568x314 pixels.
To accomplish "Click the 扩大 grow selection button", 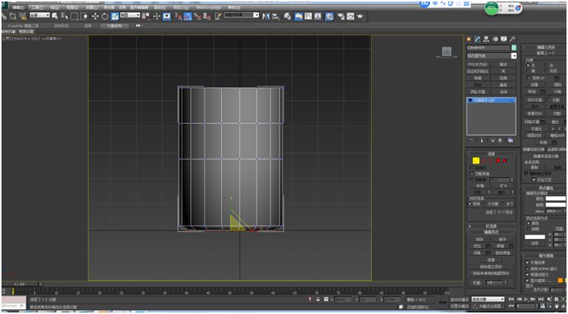I will (x=504, y=185).
